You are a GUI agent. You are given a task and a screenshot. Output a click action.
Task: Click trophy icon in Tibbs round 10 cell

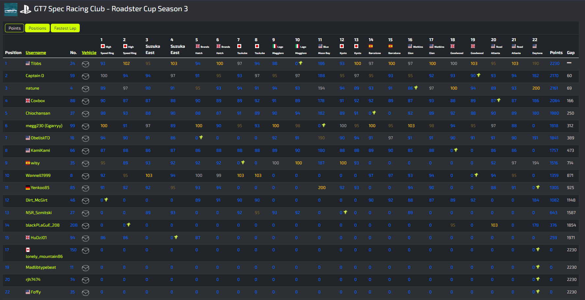tap(301, 63)
